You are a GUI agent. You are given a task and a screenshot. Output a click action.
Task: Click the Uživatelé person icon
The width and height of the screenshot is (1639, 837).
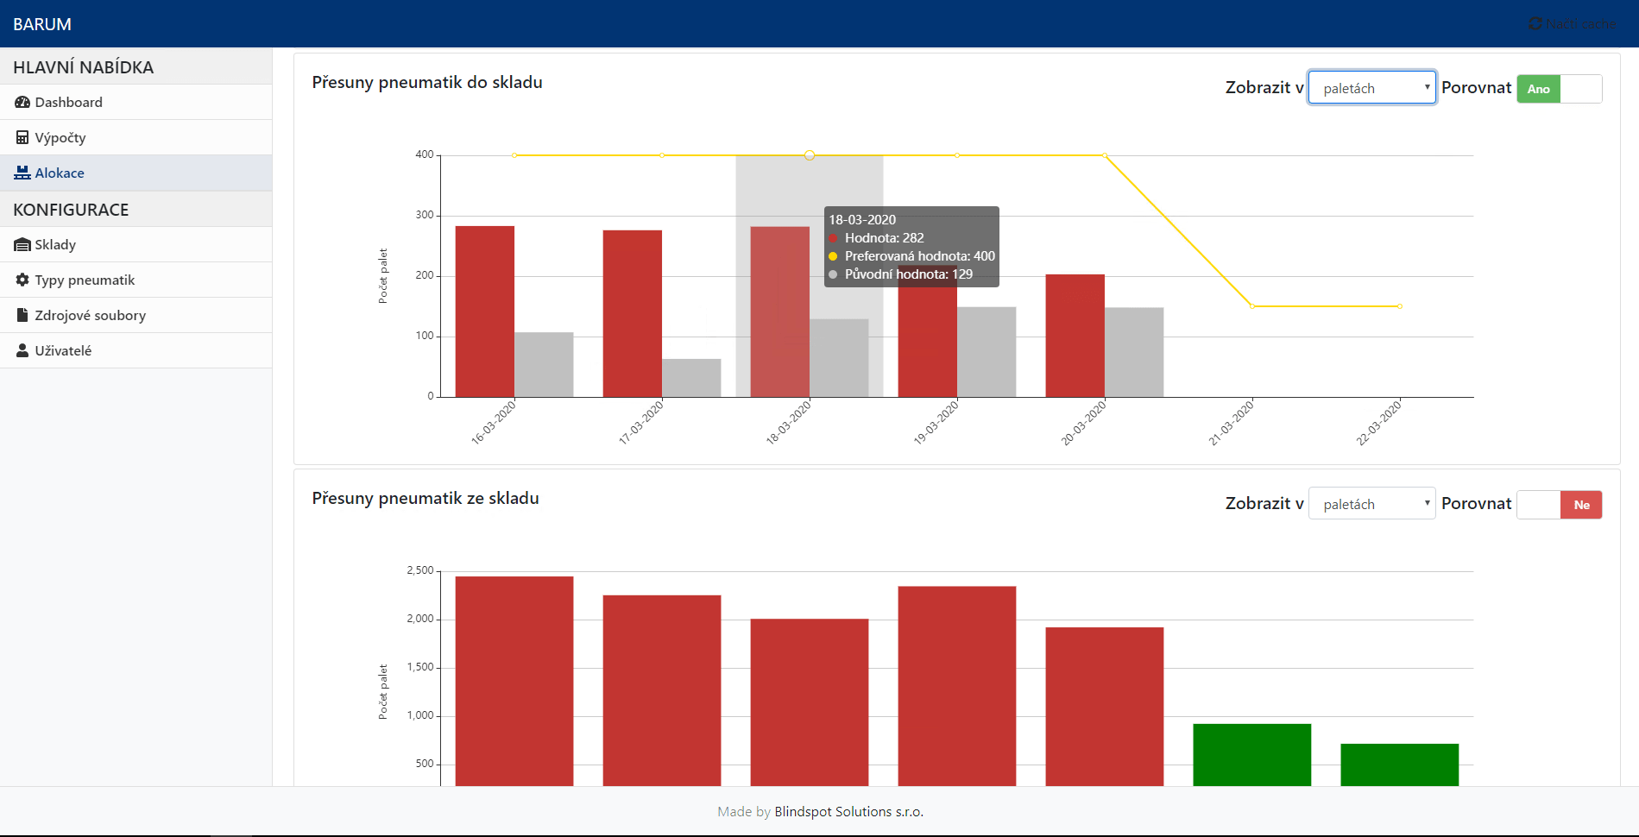tap(22, 351)
